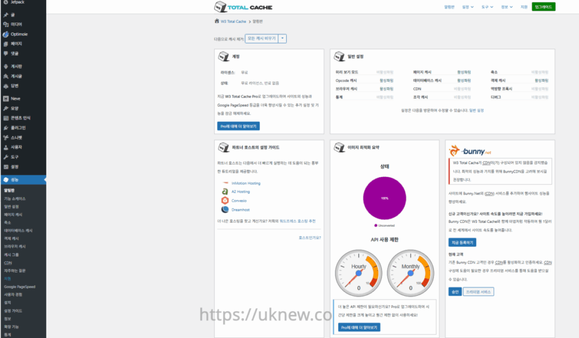Viewport: 579px width, 338px height.
Task: Open Google PageSpeed in the sidebar submenu
Action: pos(19,287)
